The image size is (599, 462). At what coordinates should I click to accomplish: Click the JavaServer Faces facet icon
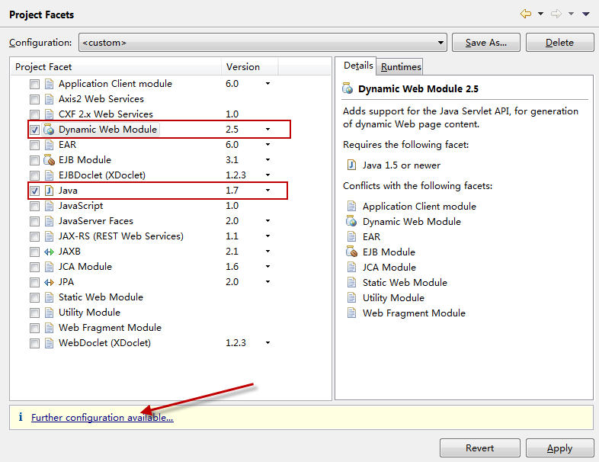pos(49,221)
